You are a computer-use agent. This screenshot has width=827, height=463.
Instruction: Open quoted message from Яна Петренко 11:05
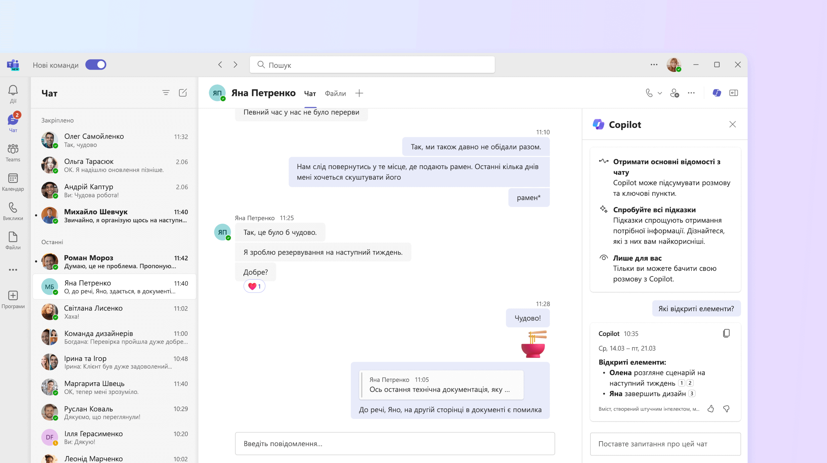pos(441,385)
